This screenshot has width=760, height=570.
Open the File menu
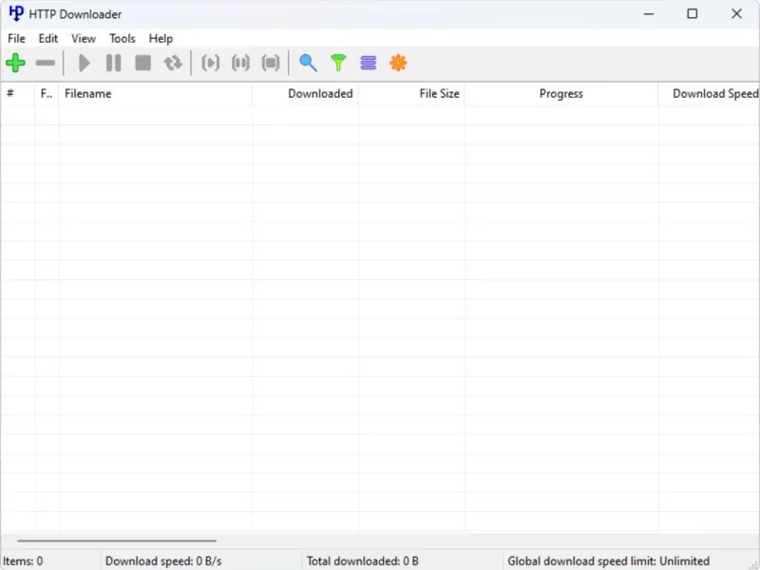(16, 38)
